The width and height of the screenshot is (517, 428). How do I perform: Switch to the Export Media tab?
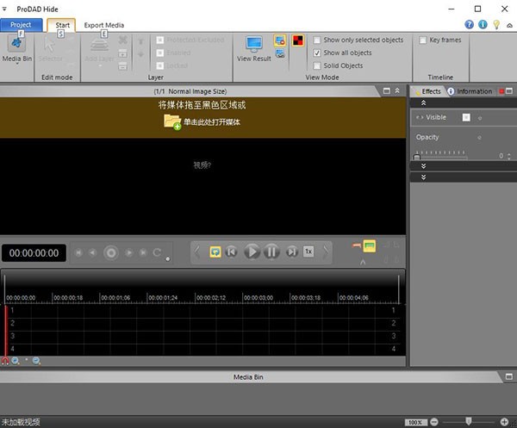point(103,25)
